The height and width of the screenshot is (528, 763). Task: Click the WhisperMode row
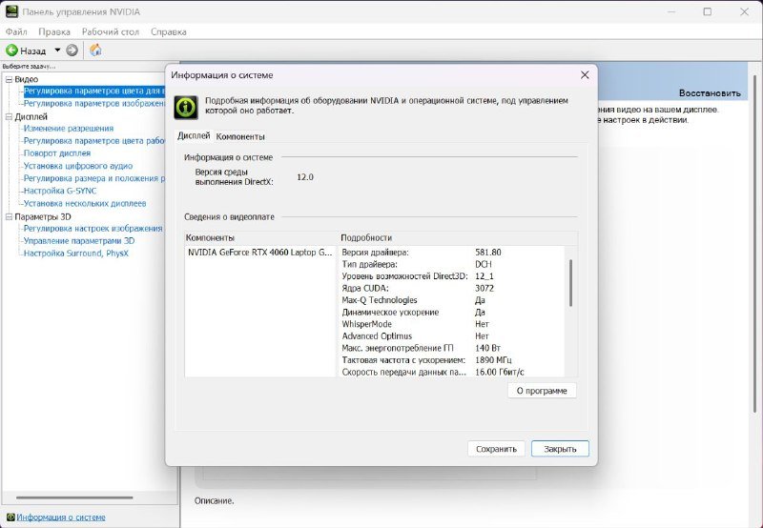pyautogui.click(x=452, y=324)
